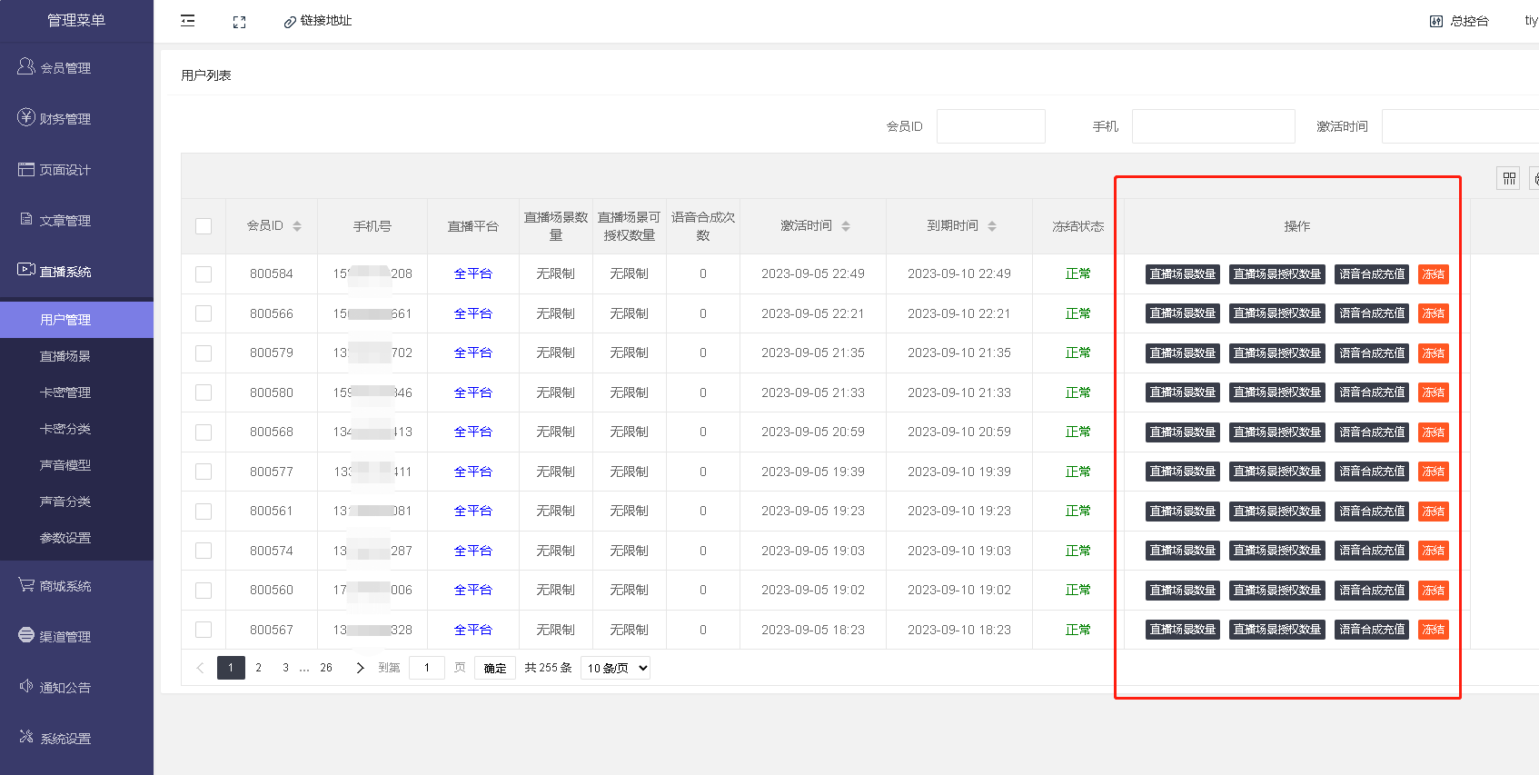Click 全平台 link for member 800584
Screen dimensions: 1539x775
[x=473, y=274]
